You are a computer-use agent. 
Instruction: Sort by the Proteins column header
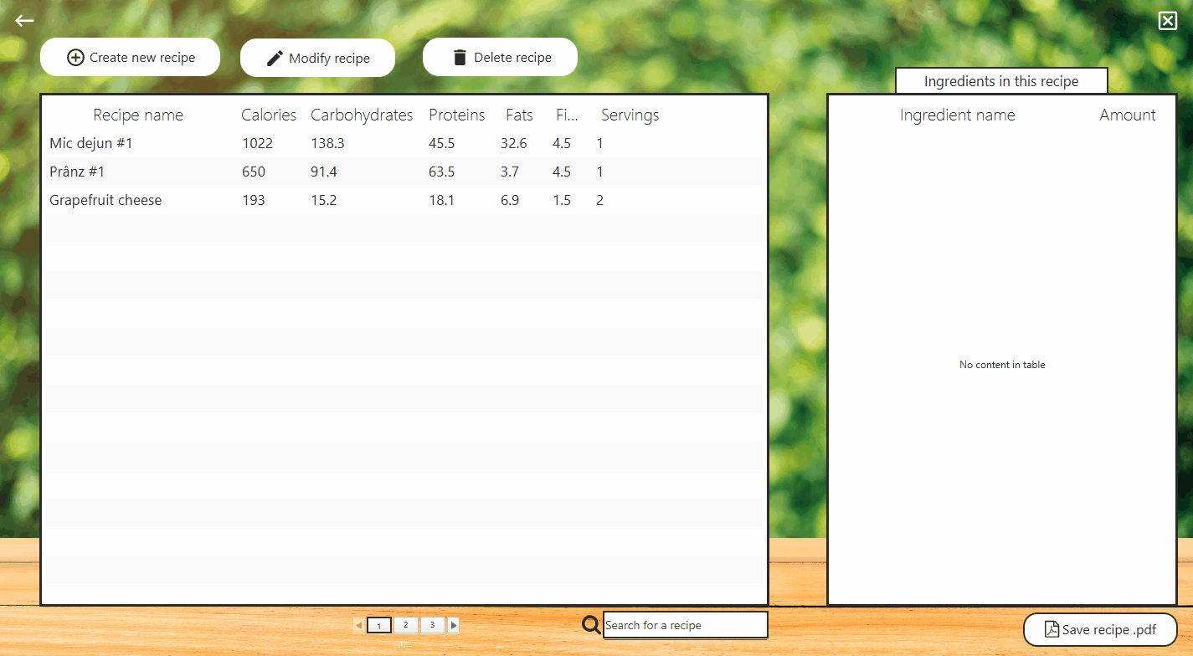pyautogui.click(x=457, y=115)
